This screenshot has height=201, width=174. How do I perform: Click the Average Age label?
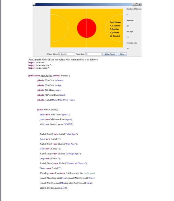(132, 43)
